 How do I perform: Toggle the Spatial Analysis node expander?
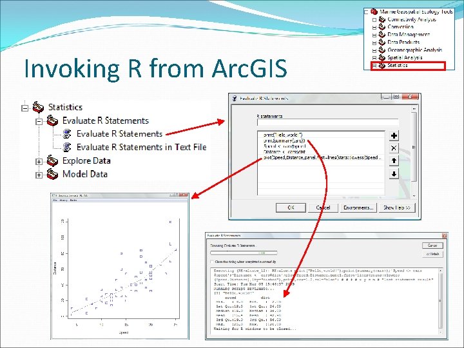pyautogui.click(x=374, y=58)
